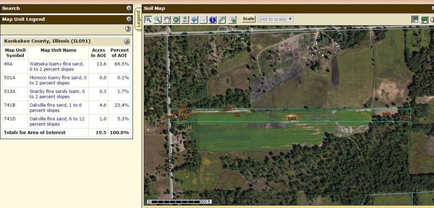The width and height of the screenshot is (434, 208).
Task: Open the Map Unit Legend help icon
Action: [x=128, y=29]
